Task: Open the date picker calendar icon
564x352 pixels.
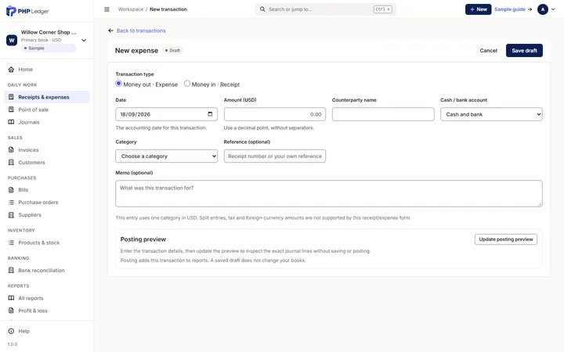Action: point(210,114)
